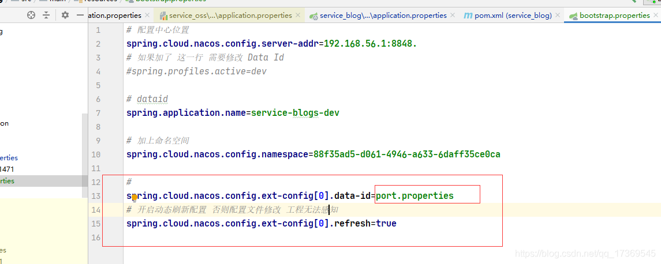The height and width of the screenshot is (264, 661).
Task: Collapse all in the project pane
Action: click(46, 15)
